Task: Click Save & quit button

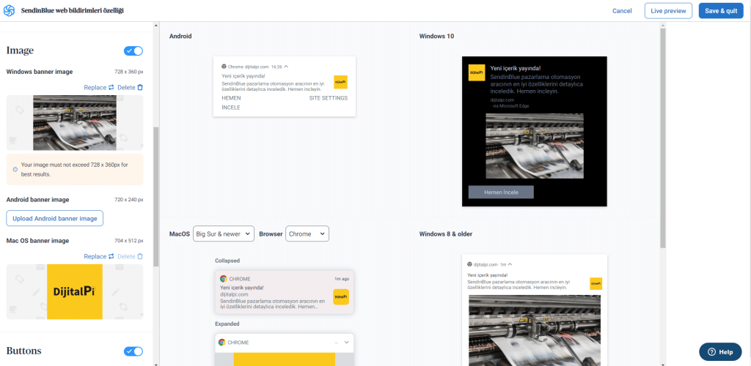Action: click(x=721, y=10)
